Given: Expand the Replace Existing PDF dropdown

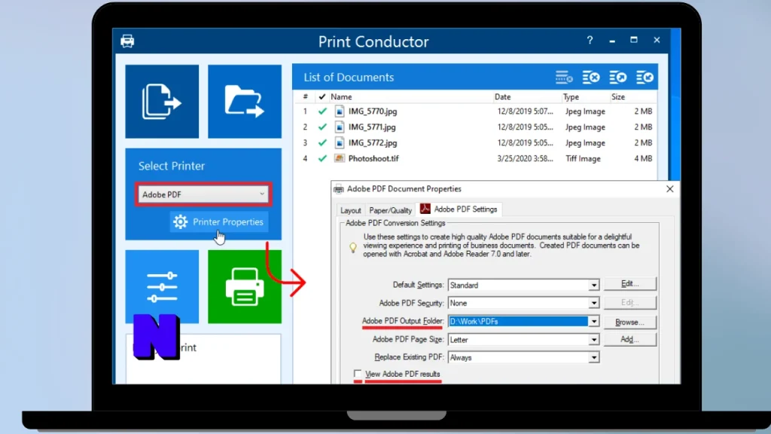Looking at the screenshot, I should [594, 358].
